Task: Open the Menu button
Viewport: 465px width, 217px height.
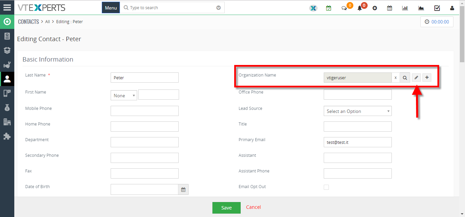Action: point(111,8)
